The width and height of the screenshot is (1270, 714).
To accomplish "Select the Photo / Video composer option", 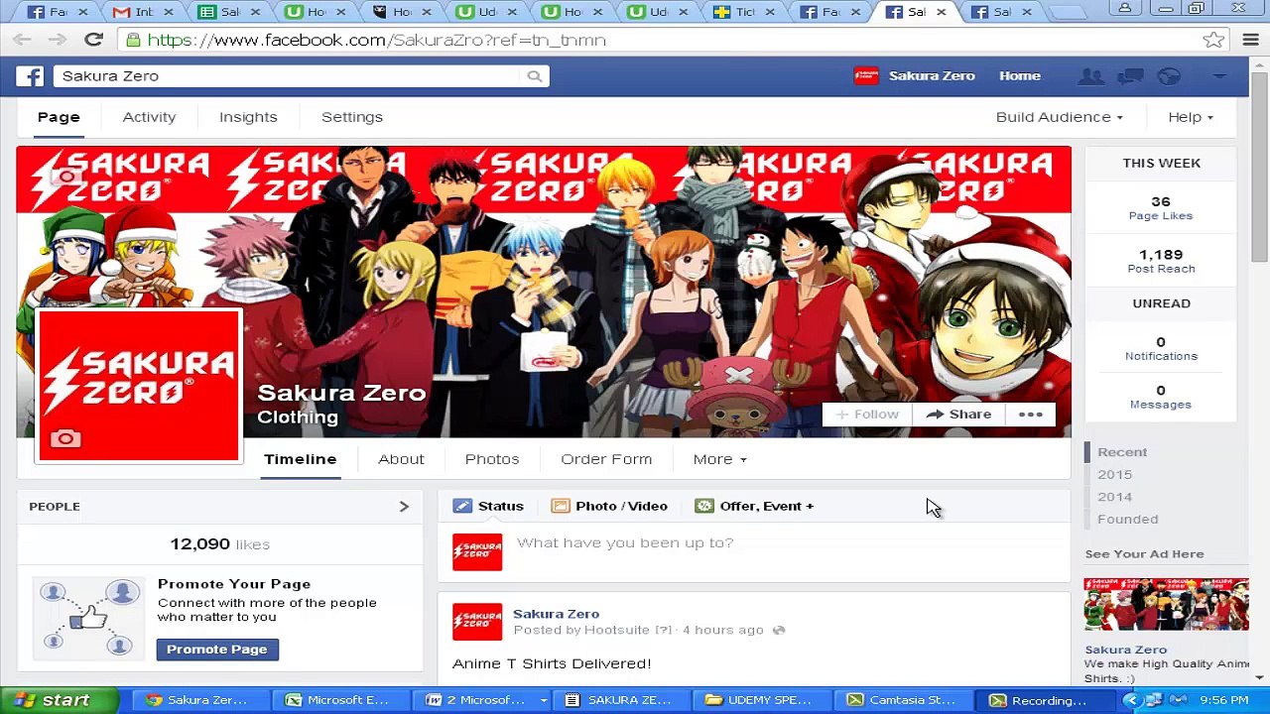I will (x=609, y=506).
